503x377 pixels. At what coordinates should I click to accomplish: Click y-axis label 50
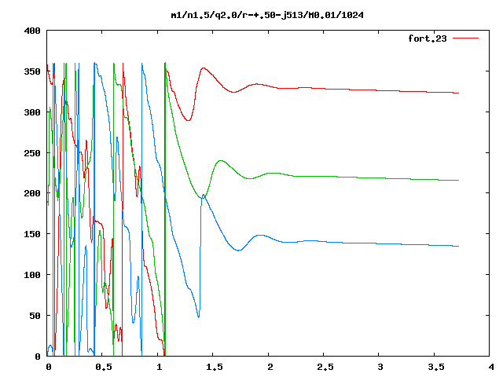point(35,316)
